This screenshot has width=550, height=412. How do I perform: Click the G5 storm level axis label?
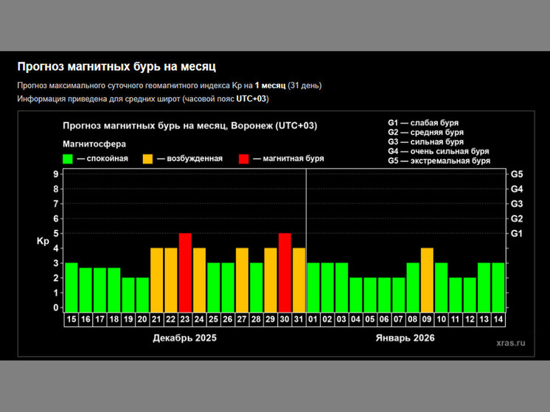coord(517,174)
